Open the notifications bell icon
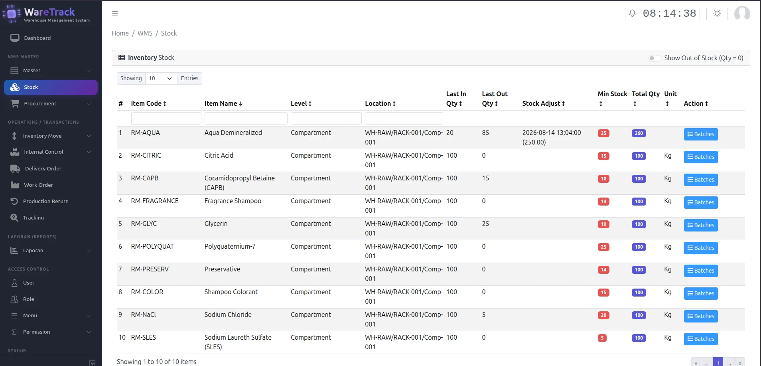Image resolution: width=761 pixels, height=366 pixels. 632,13
